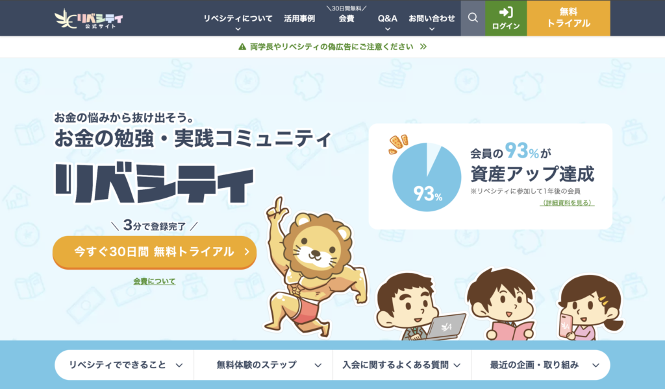Viewport: 665px width, 389px height.
Task: Expand 無料体験のステップ section
Action: click(x=264, y=365)
